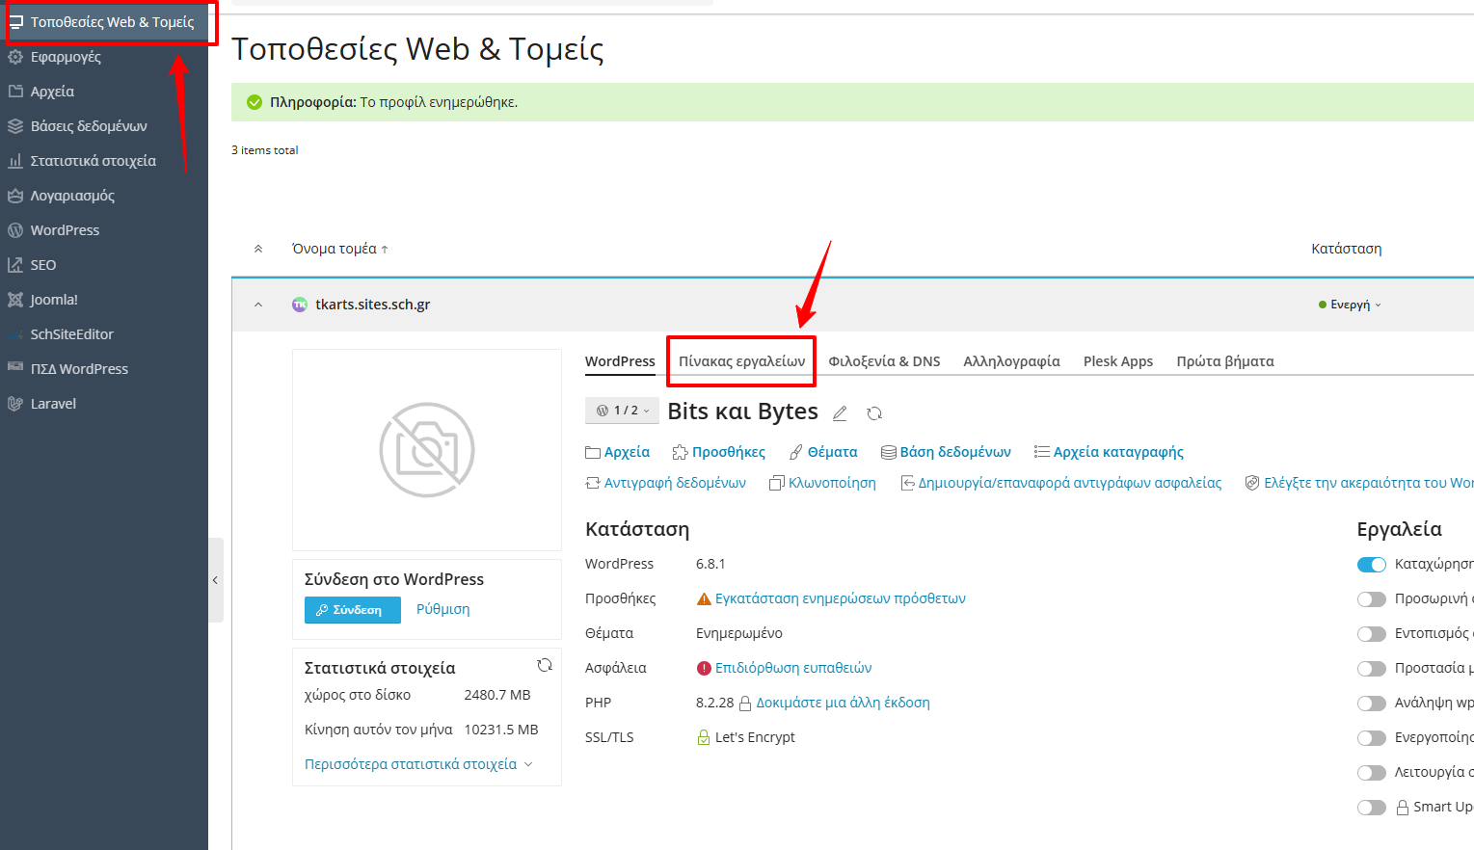The width and height of the screenshot is (1474, 850).
Task: Click shield icon for integrity check
Action: pyautogui.click(x=1252, y=483)
